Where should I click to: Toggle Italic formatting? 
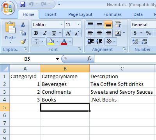point(45,33)
